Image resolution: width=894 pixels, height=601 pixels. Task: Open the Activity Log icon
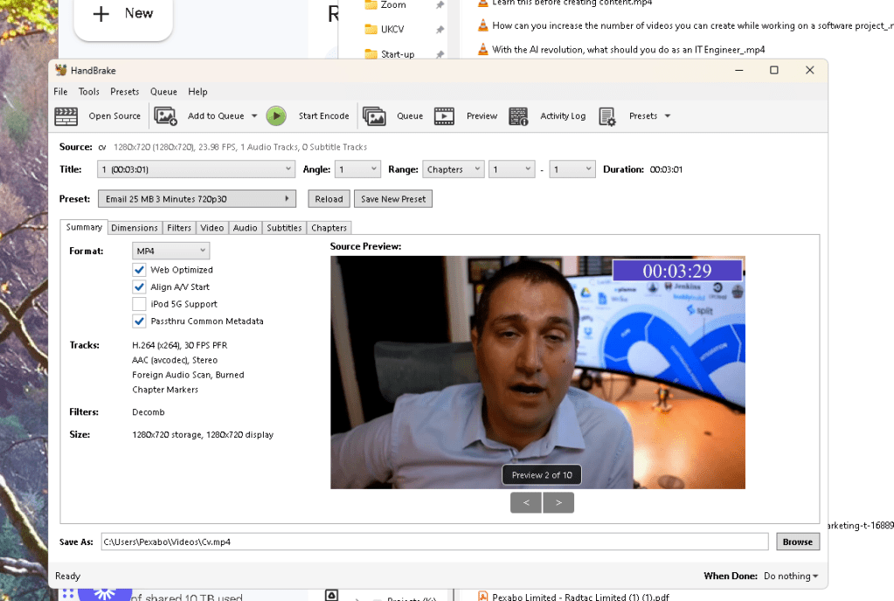[518, 116]
